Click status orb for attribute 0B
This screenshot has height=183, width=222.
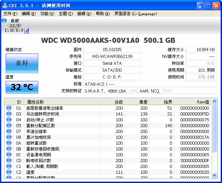coord(9,149)
